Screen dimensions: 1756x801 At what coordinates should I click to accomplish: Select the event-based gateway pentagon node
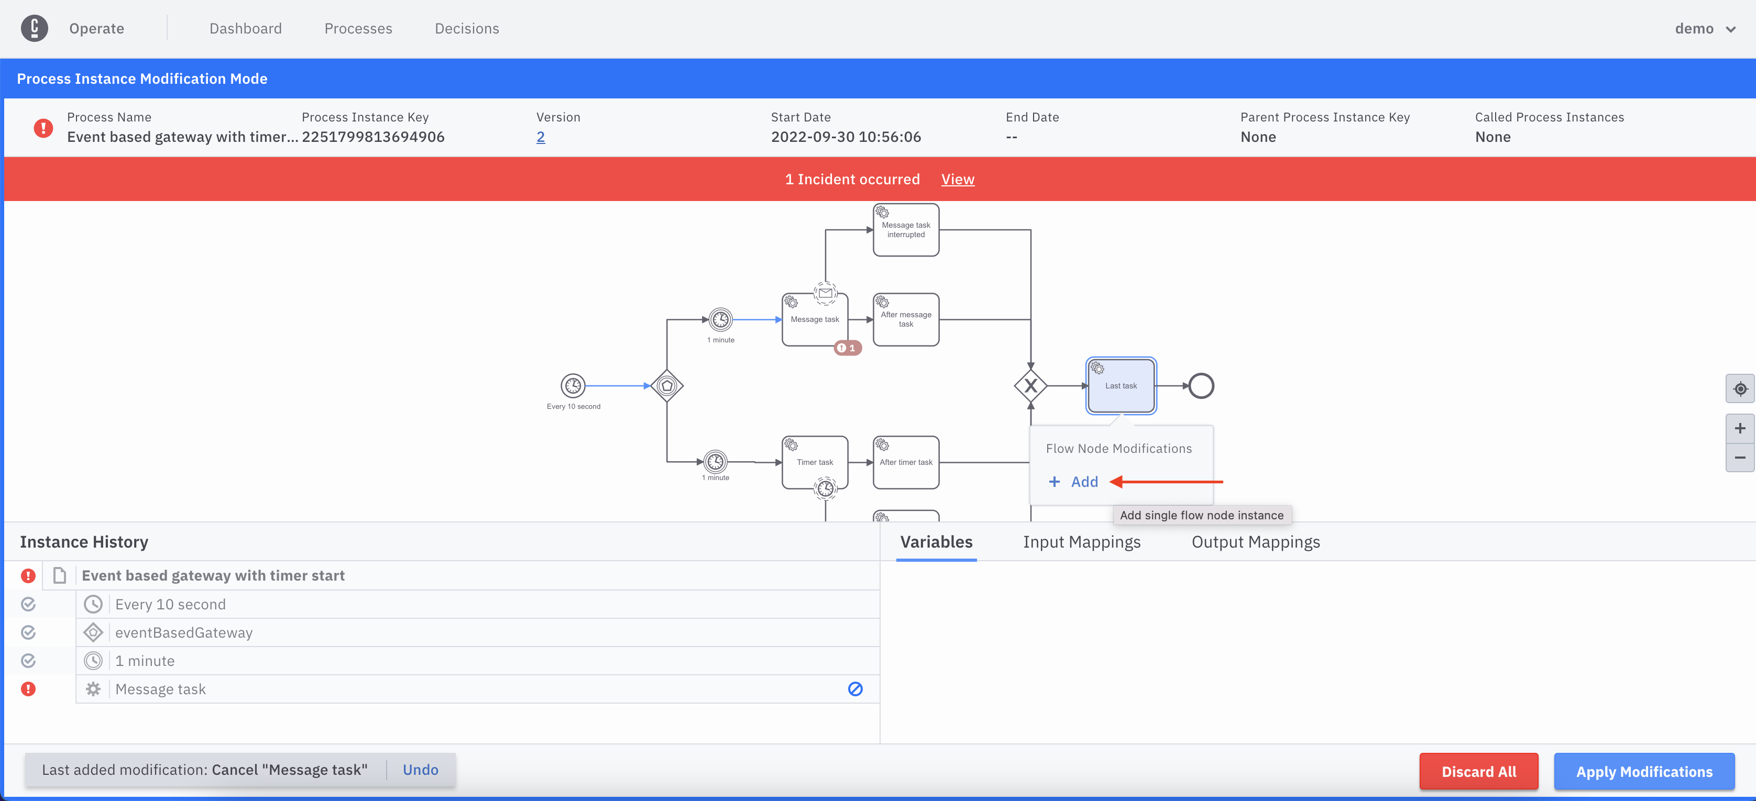point(667,385)
